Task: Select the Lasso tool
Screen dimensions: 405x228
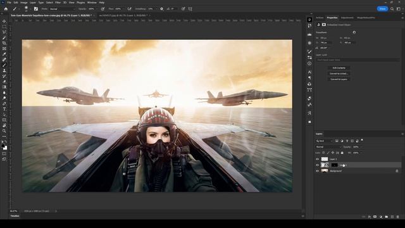Action: pos(4,32)
